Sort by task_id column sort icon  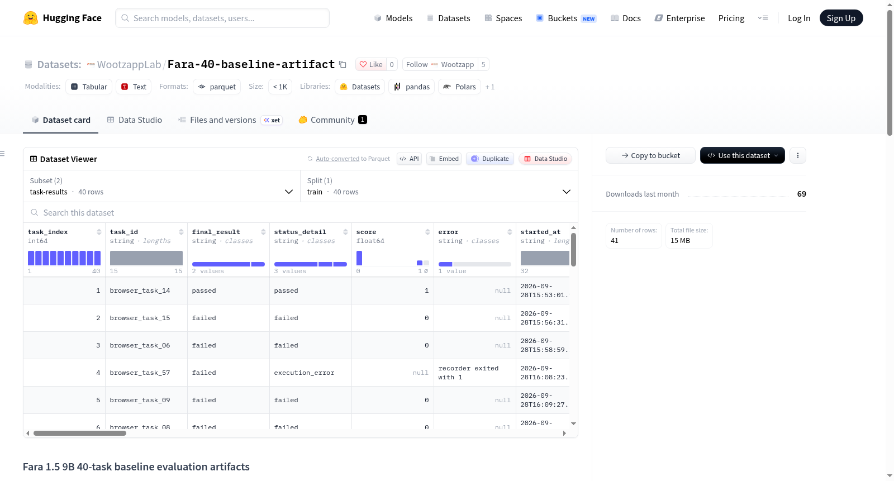[x=181, y=232]
